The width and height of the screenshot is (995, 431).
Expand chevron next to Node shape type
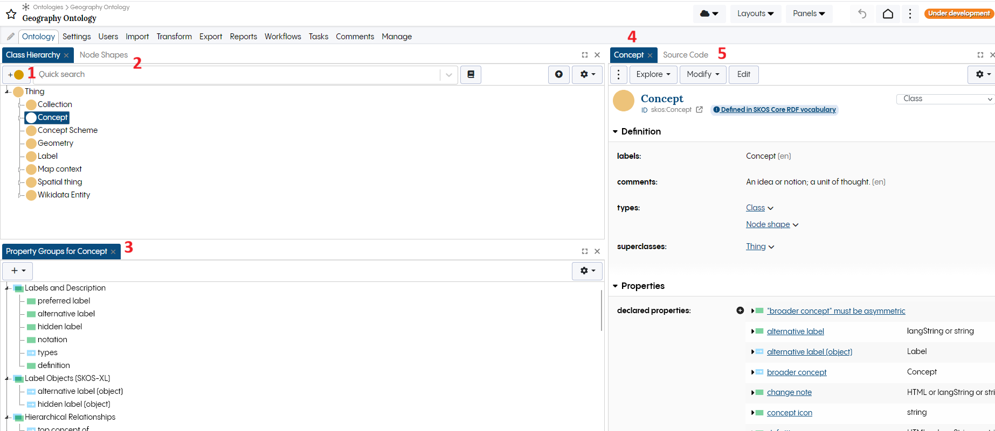pos(796,225)
